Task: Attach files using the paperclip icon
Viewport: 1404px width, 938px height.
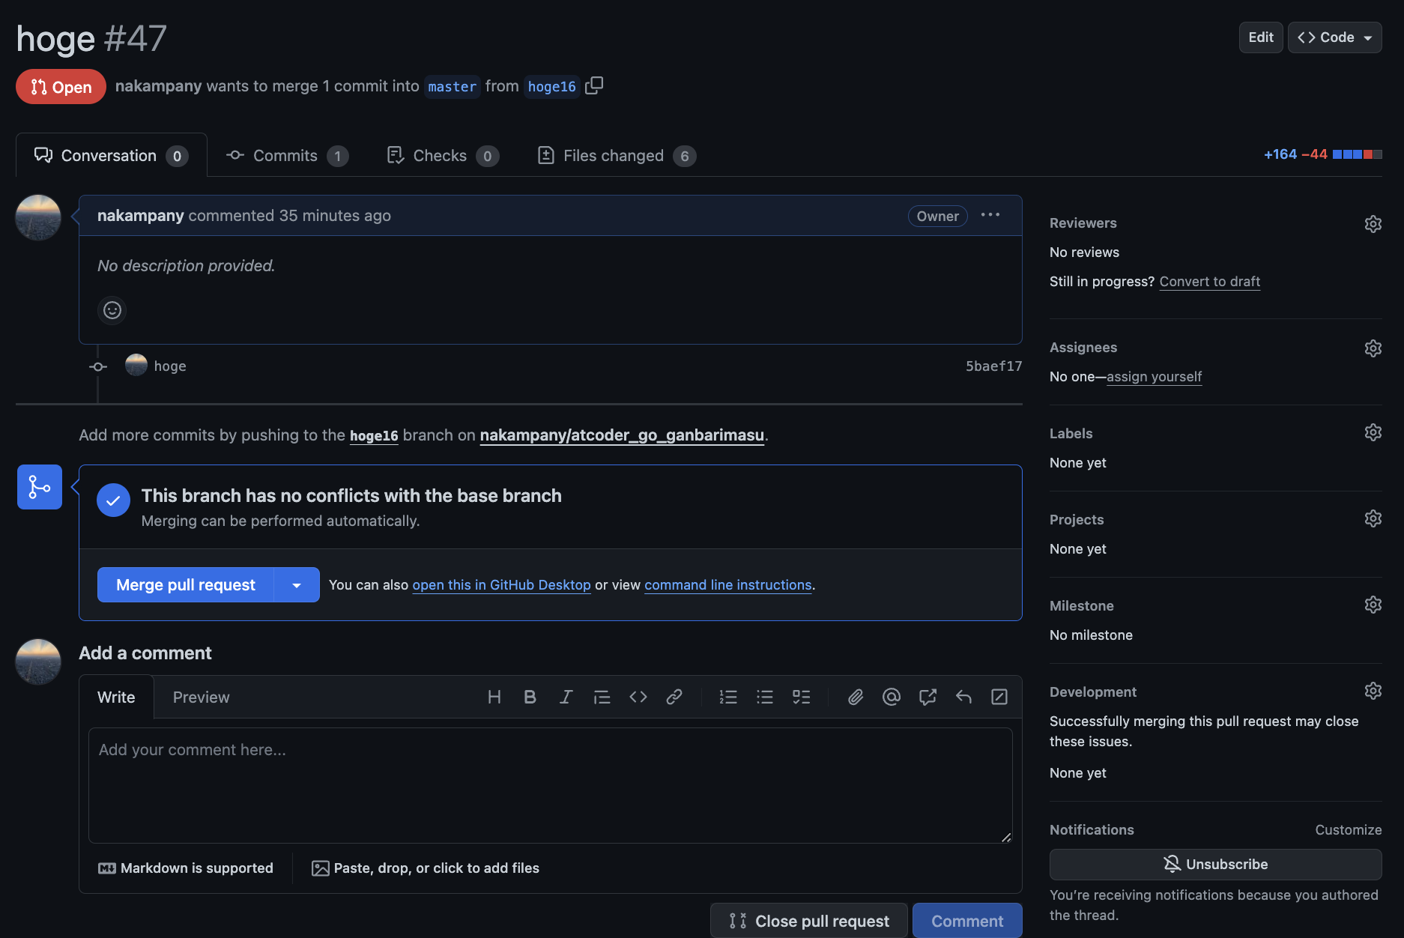Action: (x=856, y=697)
